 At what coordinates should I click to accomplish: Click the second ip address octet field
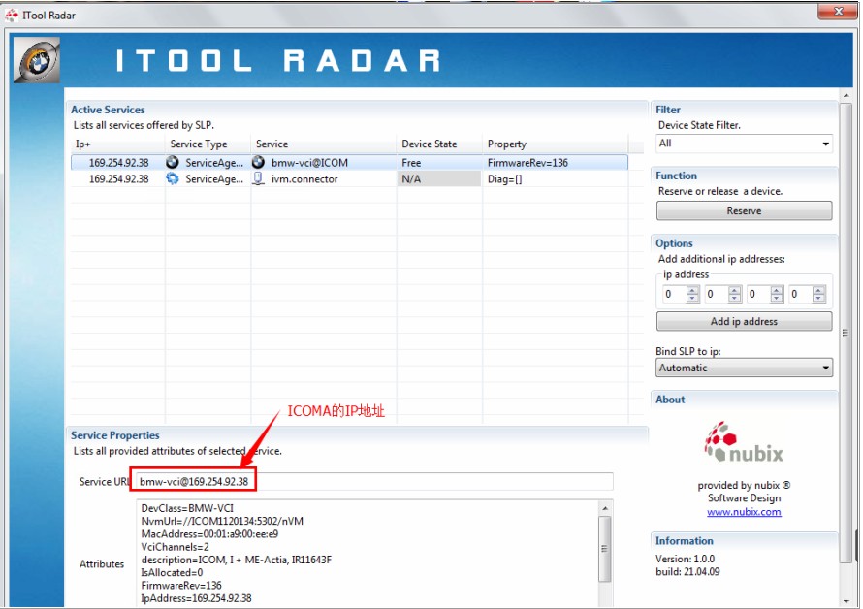coord(716,294)
